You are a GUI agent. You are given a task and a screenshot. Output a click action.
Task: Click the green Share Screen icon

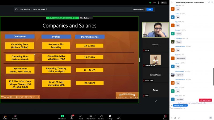[x=62, y=116]
